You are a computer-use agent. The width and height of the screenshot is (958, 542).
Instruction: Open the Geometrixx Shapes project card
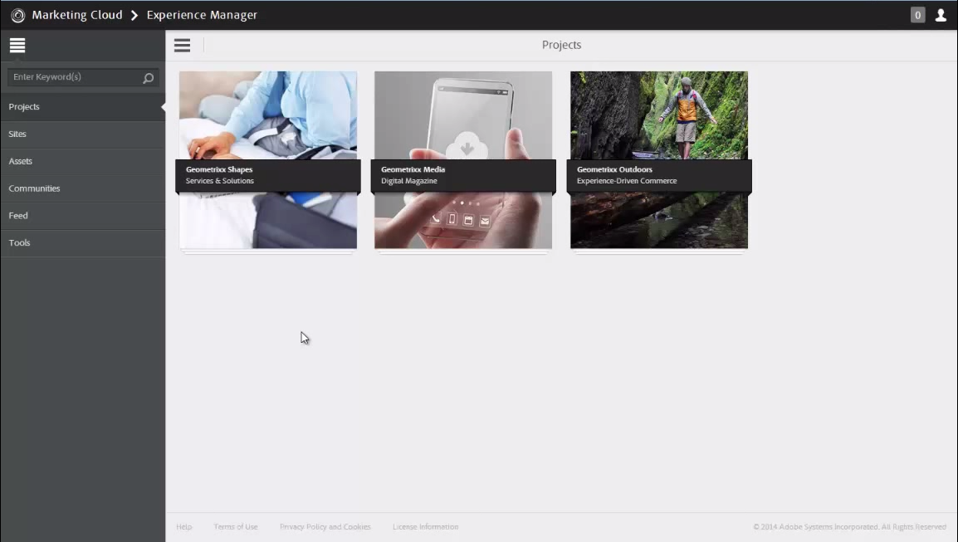click(268, 160)
